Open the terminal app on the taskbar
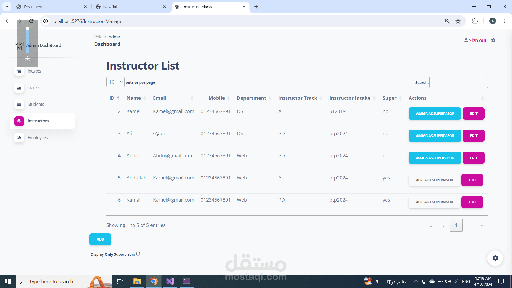512x288 pixels. (x=187, y=281)
